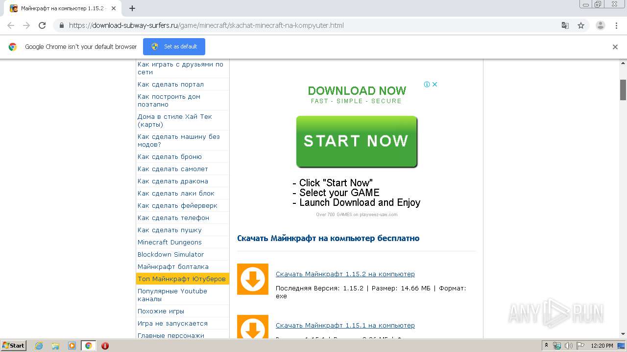Open Windows Explorer folder in taskbar
627x352 pixels.
55,346
